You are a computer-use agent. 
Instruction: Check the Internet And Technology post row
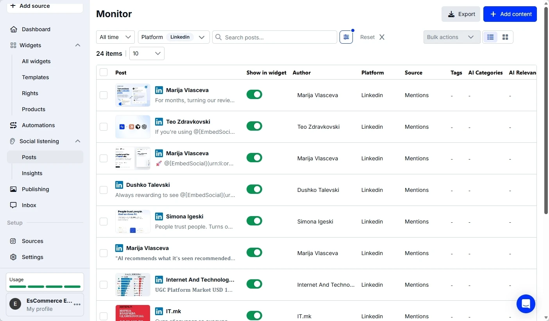click(104, 285)
